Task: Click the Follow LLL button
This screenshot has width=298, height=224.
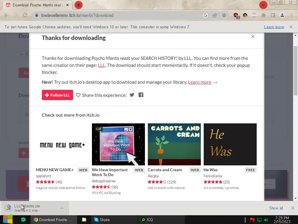Action: pos(57,95)
